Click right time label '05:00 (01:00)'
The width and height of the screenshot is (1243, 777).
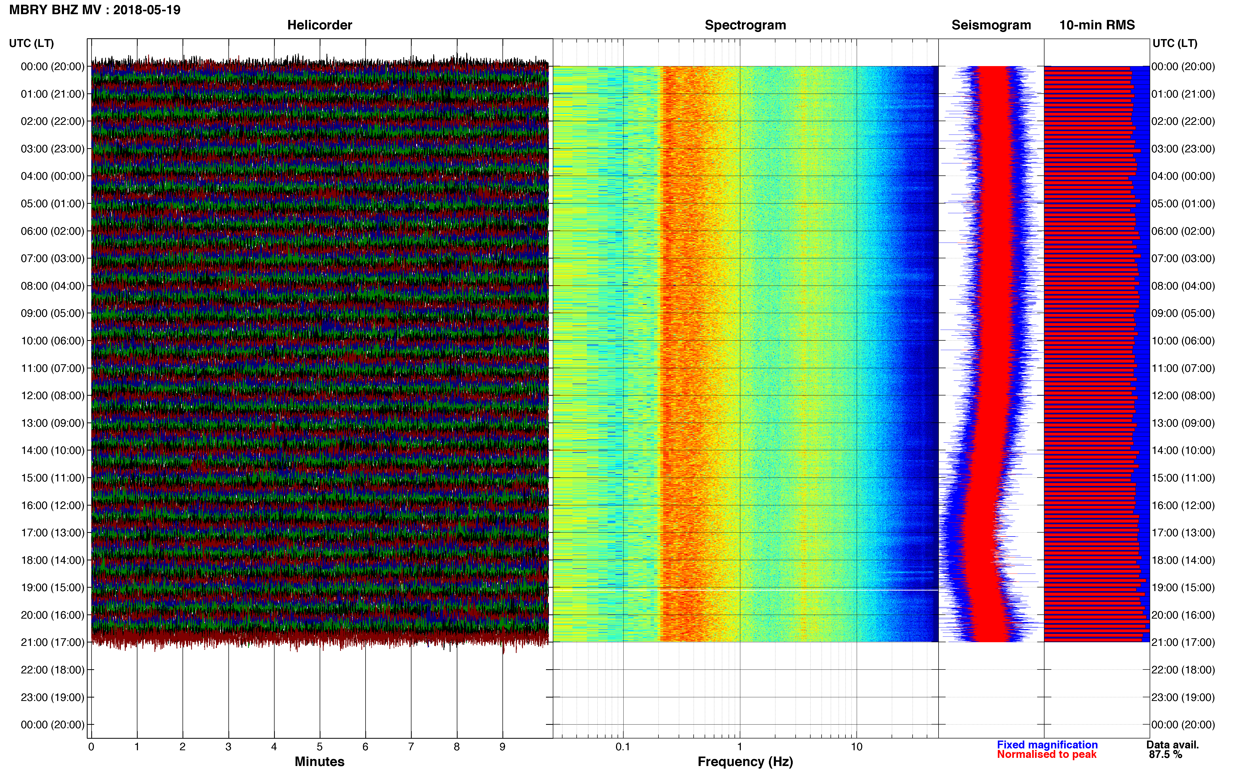tap(1183, 203)
